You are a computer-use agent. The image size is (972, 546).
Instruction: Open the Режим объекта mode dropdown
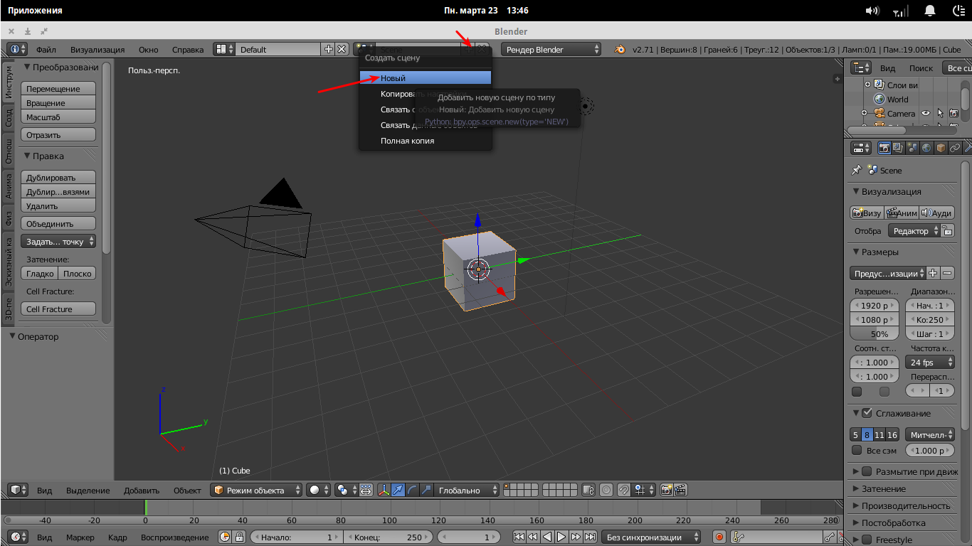tap(257, 490)
